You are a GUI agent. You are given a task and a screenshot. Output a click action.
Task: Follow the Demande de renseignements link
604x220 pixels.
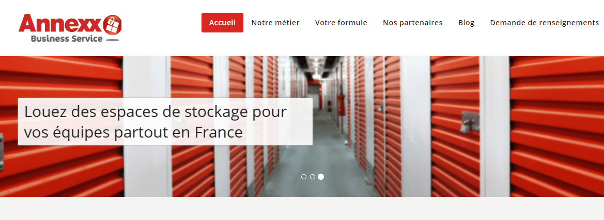[x=544, y=23]
